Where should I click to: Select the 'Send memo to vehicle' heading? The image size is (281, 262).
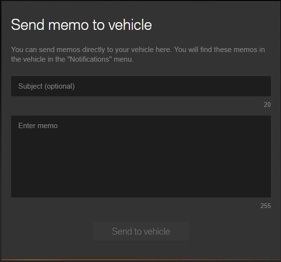[81, 25]
